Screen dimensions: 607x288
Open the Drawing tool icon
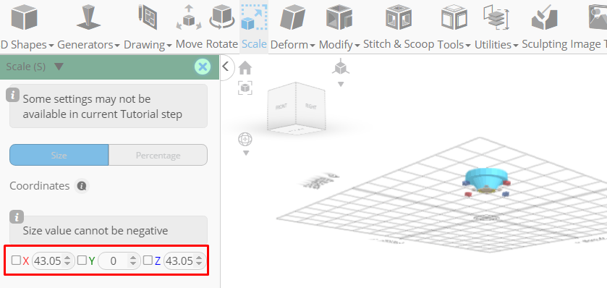pos(148,17)
